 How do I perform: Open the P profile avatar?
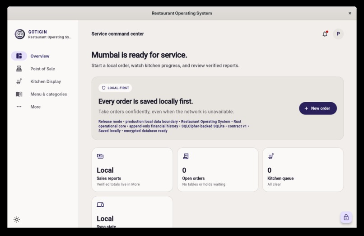coord(338,34)
